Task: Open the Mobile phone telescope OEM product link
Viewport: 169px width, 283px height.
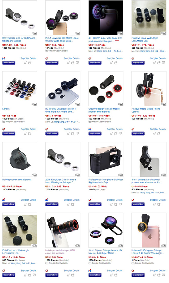Action: (x=60, y=252)
